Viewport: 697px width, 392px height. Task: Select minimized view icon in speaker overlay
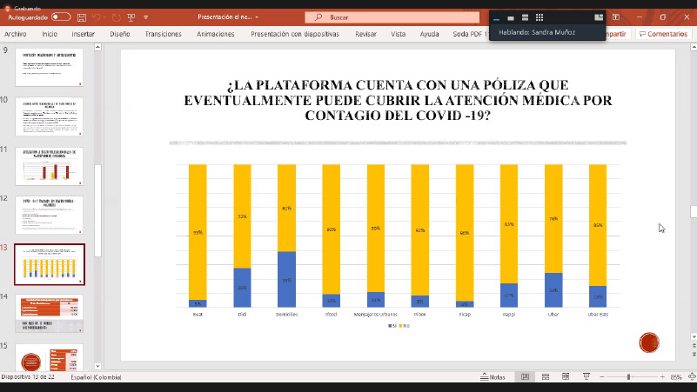[497, 17]
